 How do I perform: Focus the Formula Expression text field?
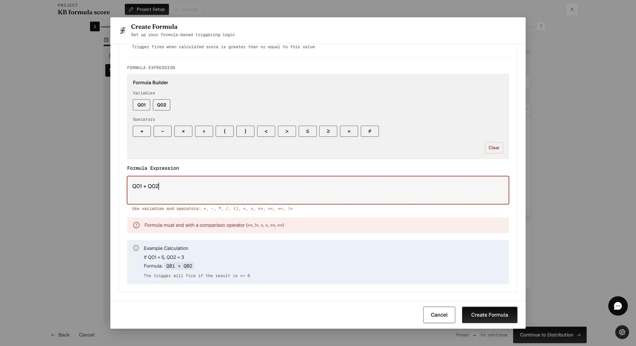point(318,190)
